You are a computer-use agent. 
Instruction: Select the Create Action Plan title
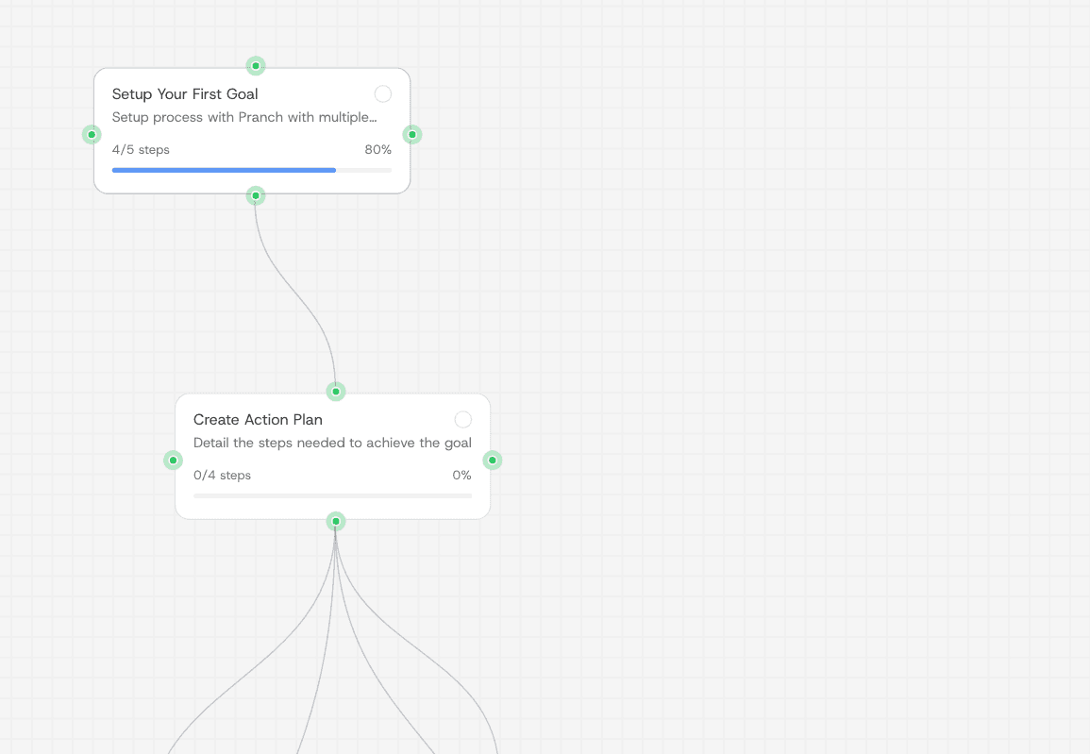pyautogui.click(x=258, y=420)
